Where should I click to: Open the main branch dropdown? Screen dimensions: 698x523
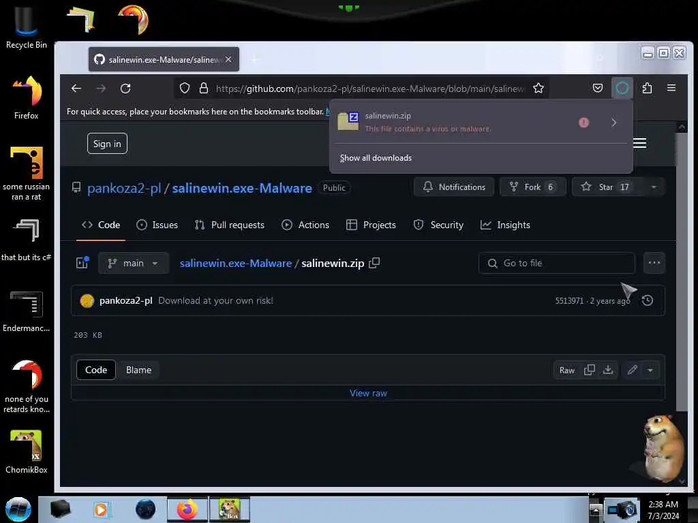coord(133,264)
